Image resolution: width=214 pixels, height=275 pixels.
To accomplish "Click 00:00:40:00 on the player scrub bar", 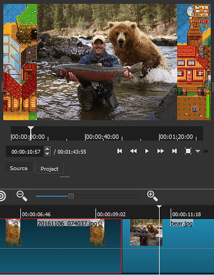I will click(x=102, y=137).
